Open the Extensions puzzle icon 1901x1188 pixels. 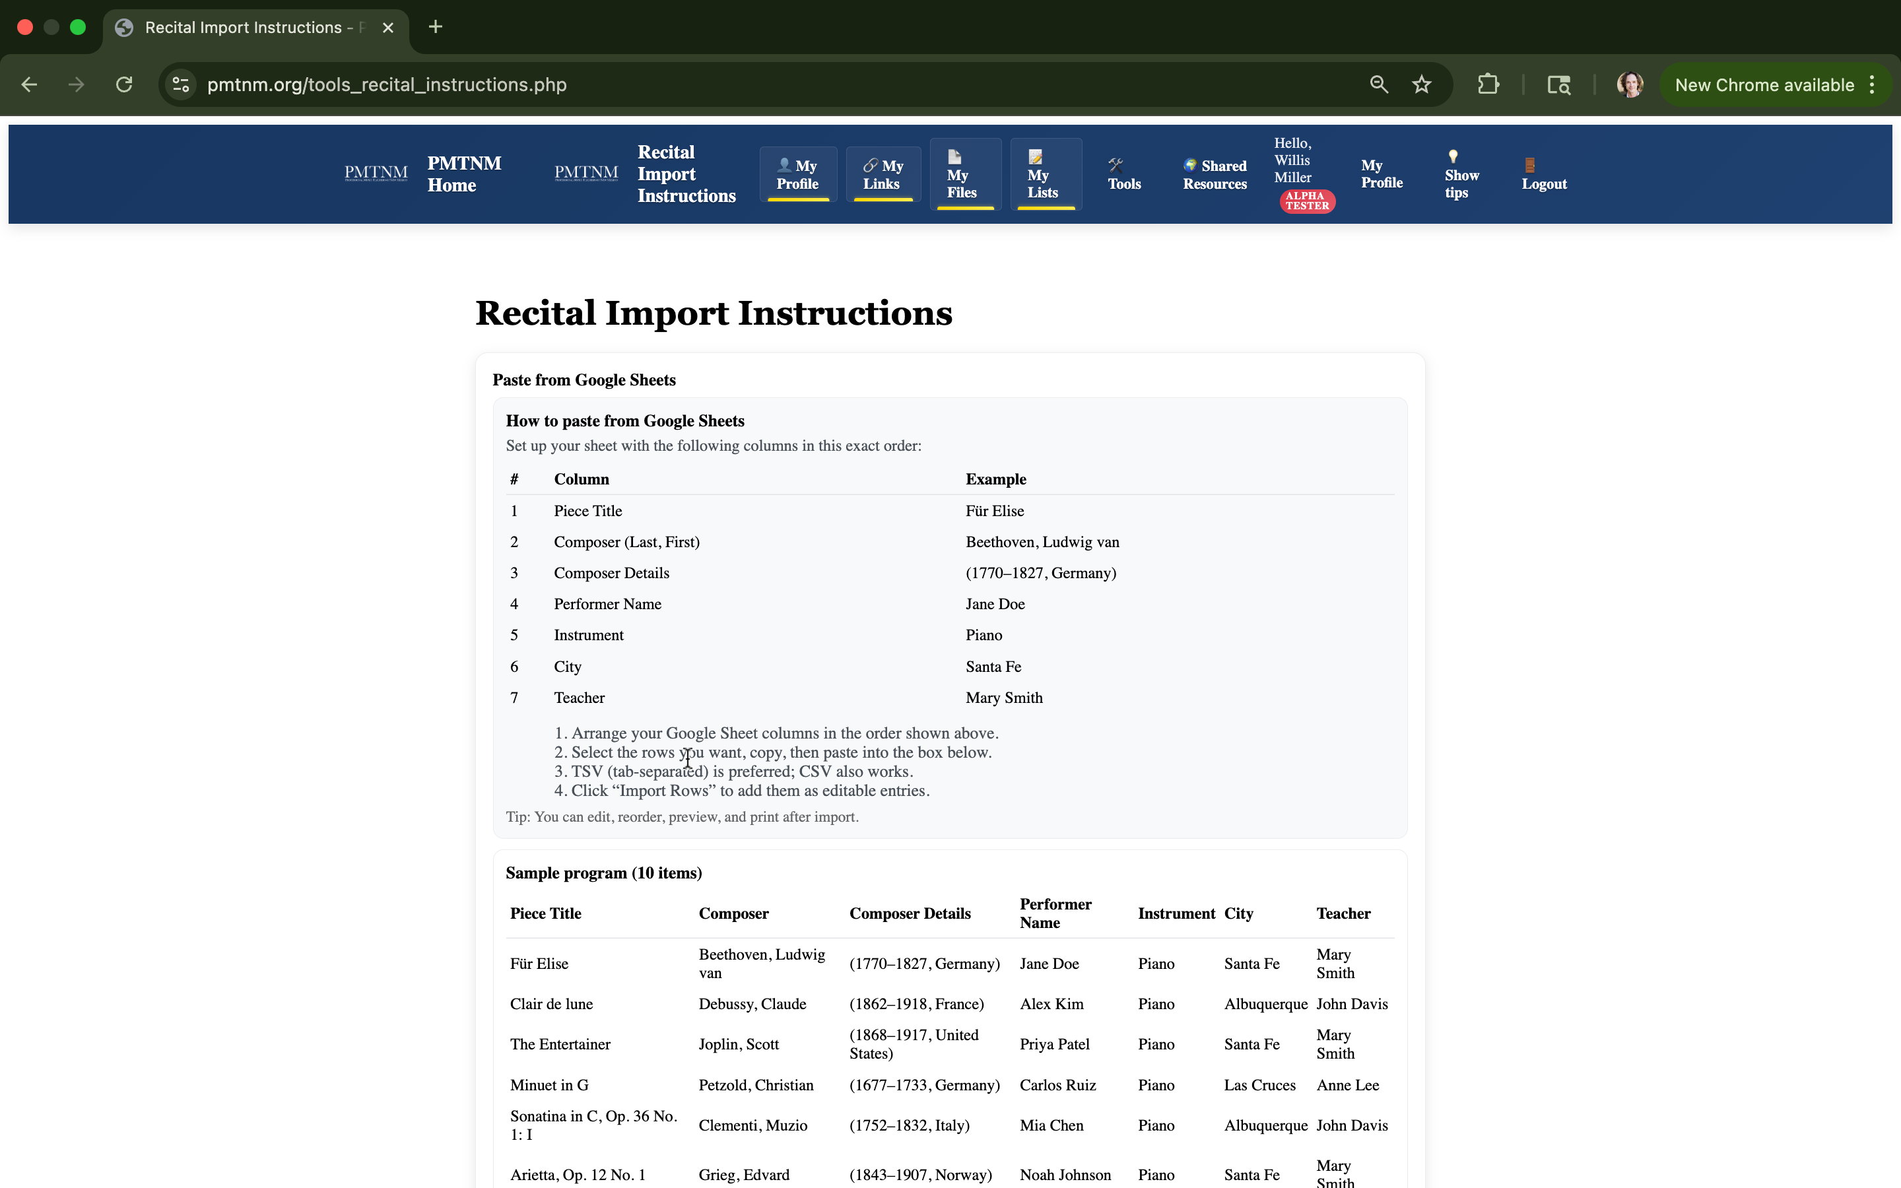click(x=1488, y=85)
